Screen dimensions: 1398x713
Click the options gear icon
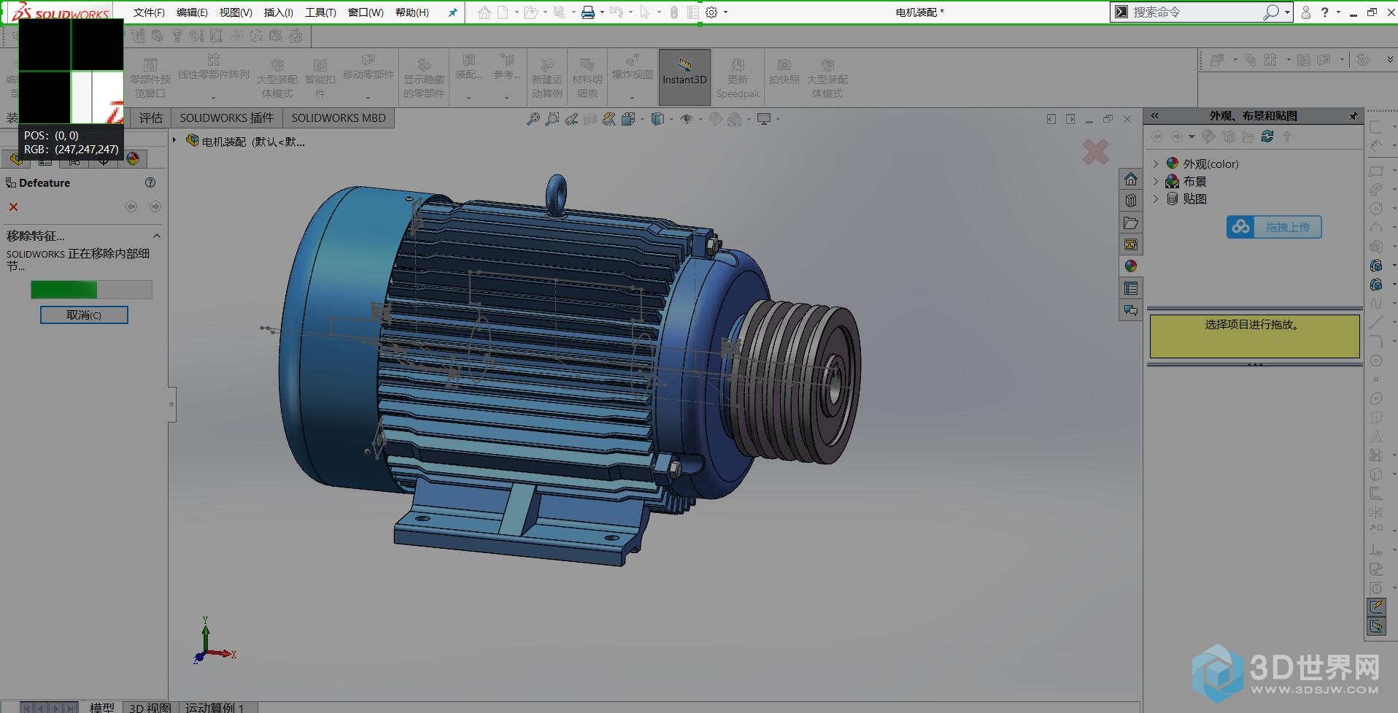click(712, 12)
